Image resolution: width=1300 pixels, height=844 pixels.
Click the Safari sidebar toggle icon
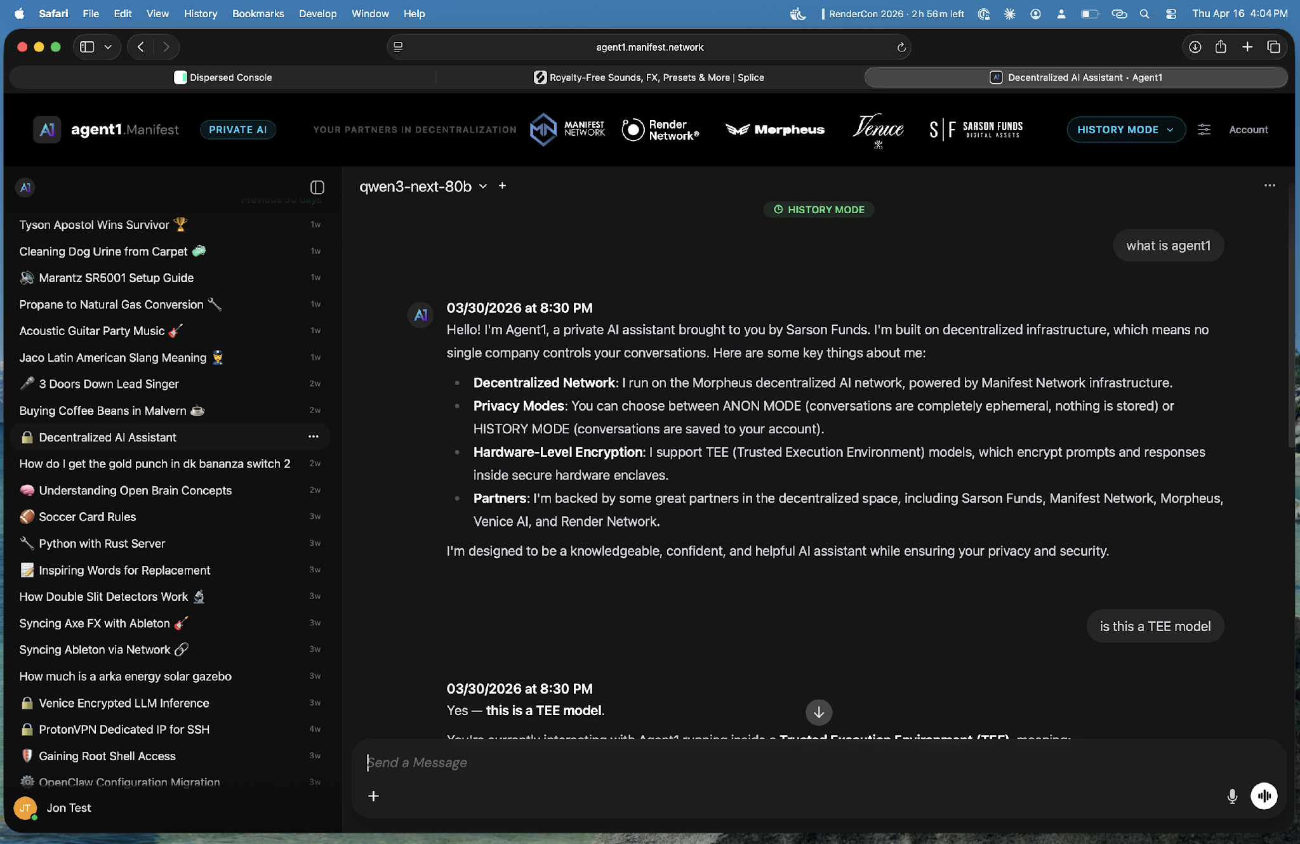tap(88, 47)
